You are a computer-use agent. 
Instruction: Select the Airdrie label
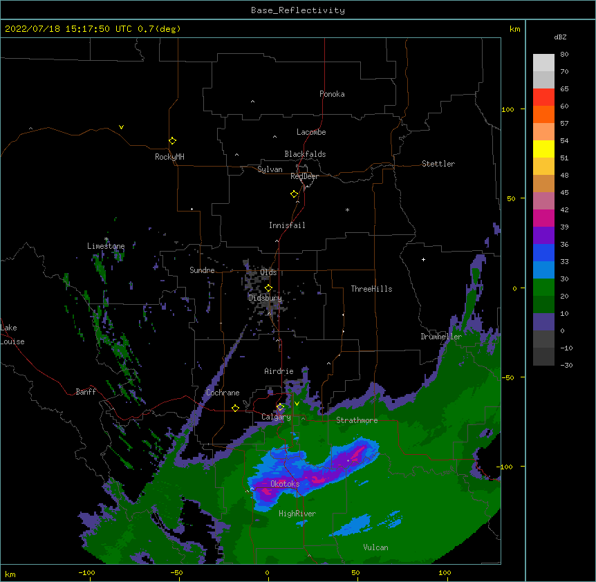point(279,371)
